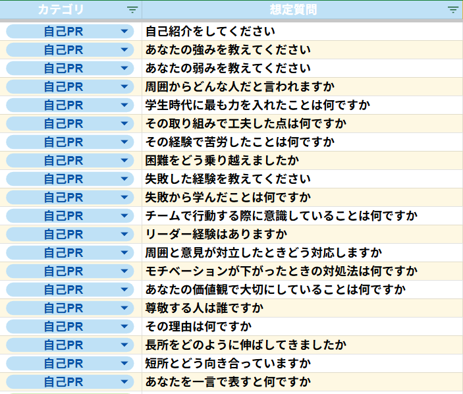Select cell モチベーションが下がったときの対処法

point(302,271)
